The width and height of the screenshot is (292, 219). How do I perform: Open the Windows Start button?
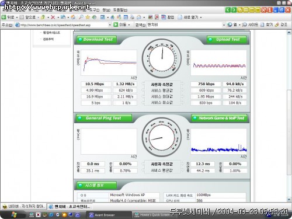click(x=13, y=215)
